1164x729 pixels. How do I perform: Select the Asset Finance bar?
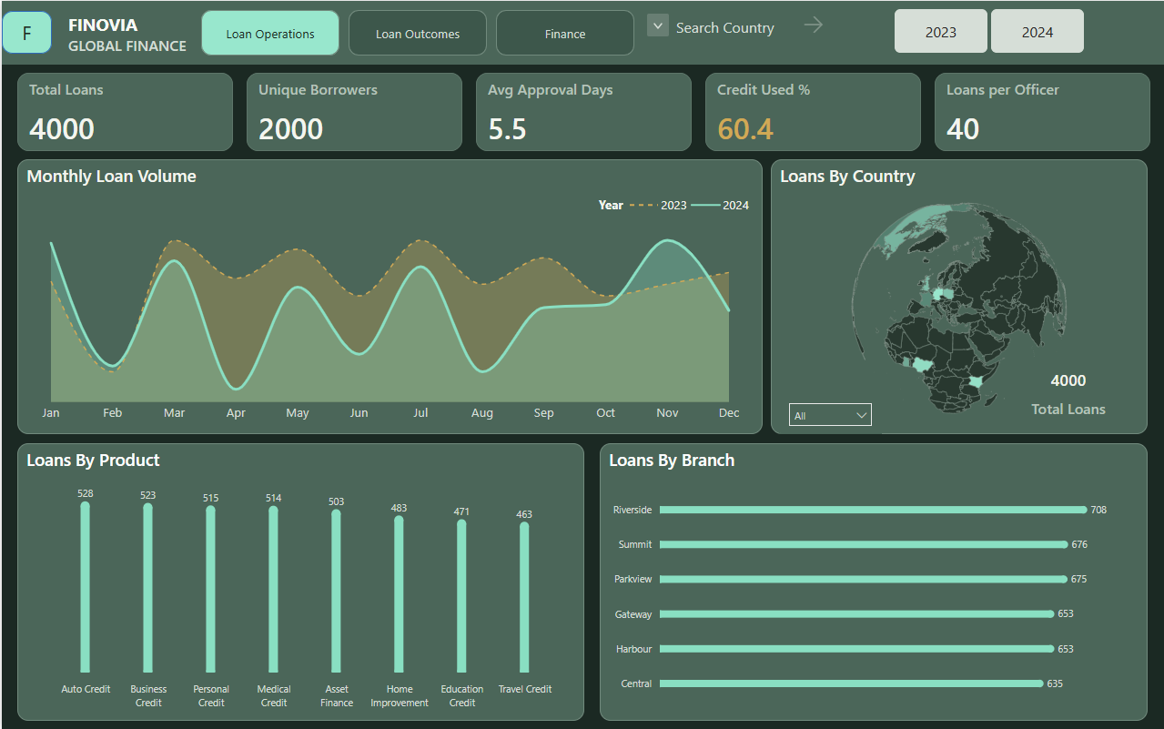pyautogui.click(x=336, y=591)
